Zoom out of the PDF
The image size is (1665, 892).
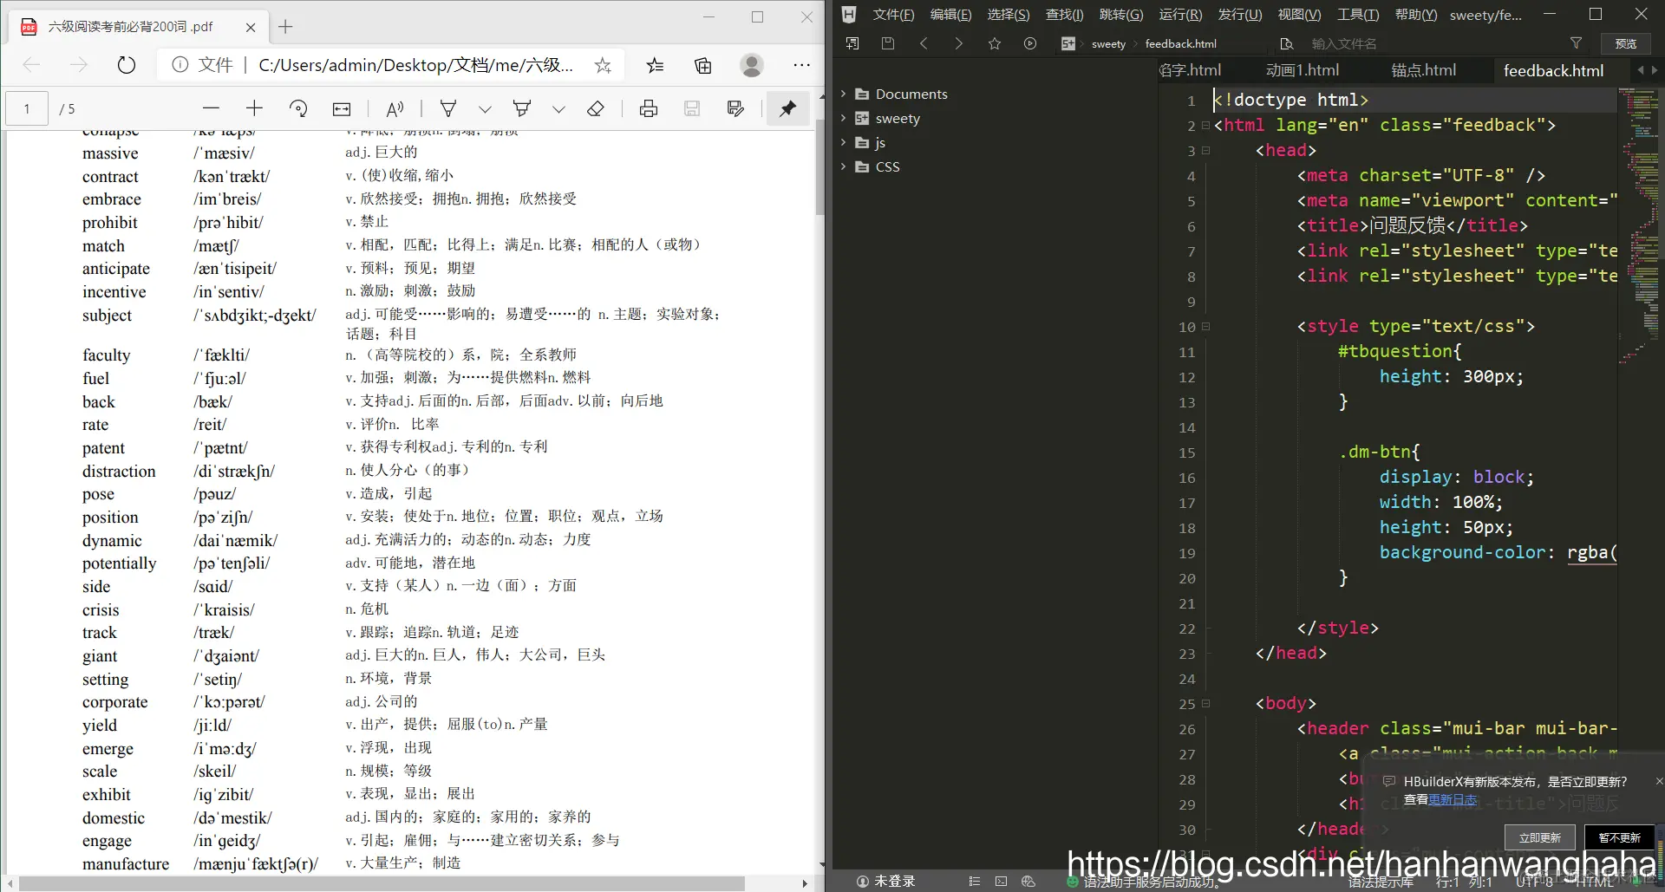tap(211, 108)
